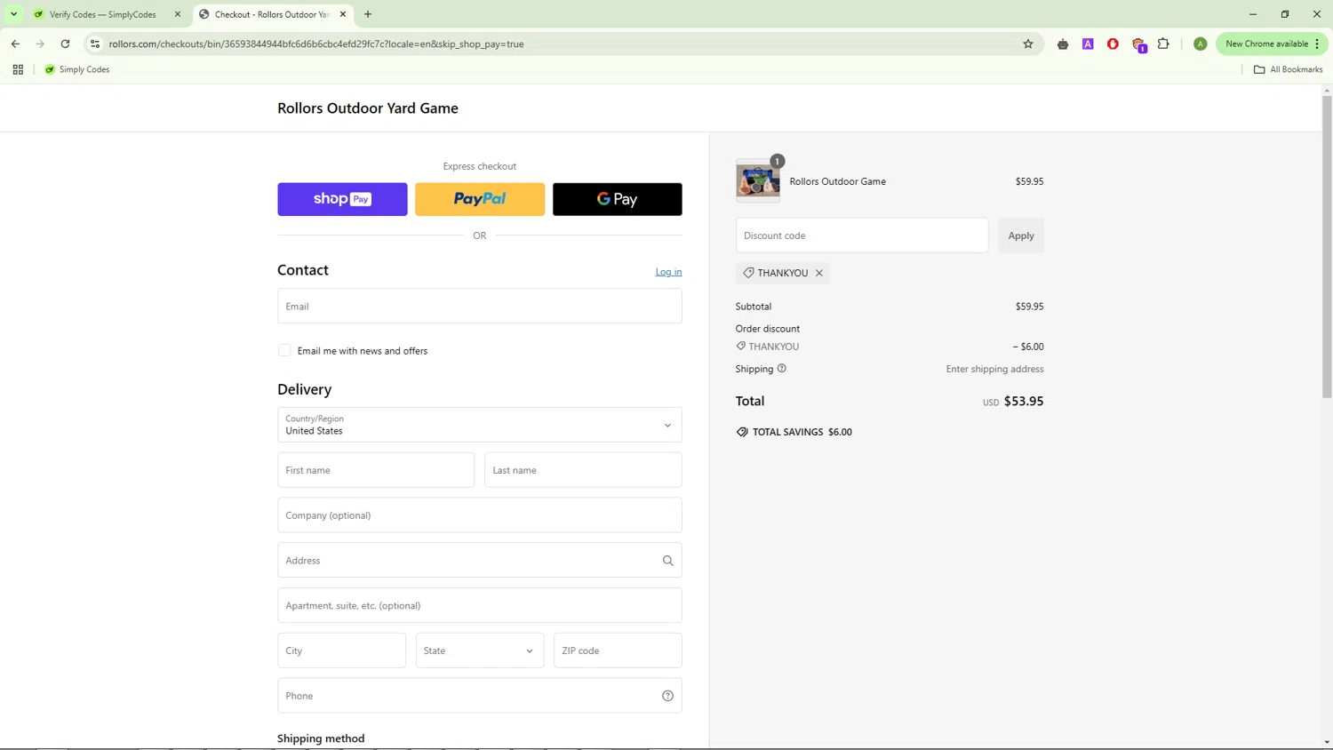This screenshot has height=750, width=1333.
Task: Pay with Google Pay express checkout
Action: click(x=618, y=199)
